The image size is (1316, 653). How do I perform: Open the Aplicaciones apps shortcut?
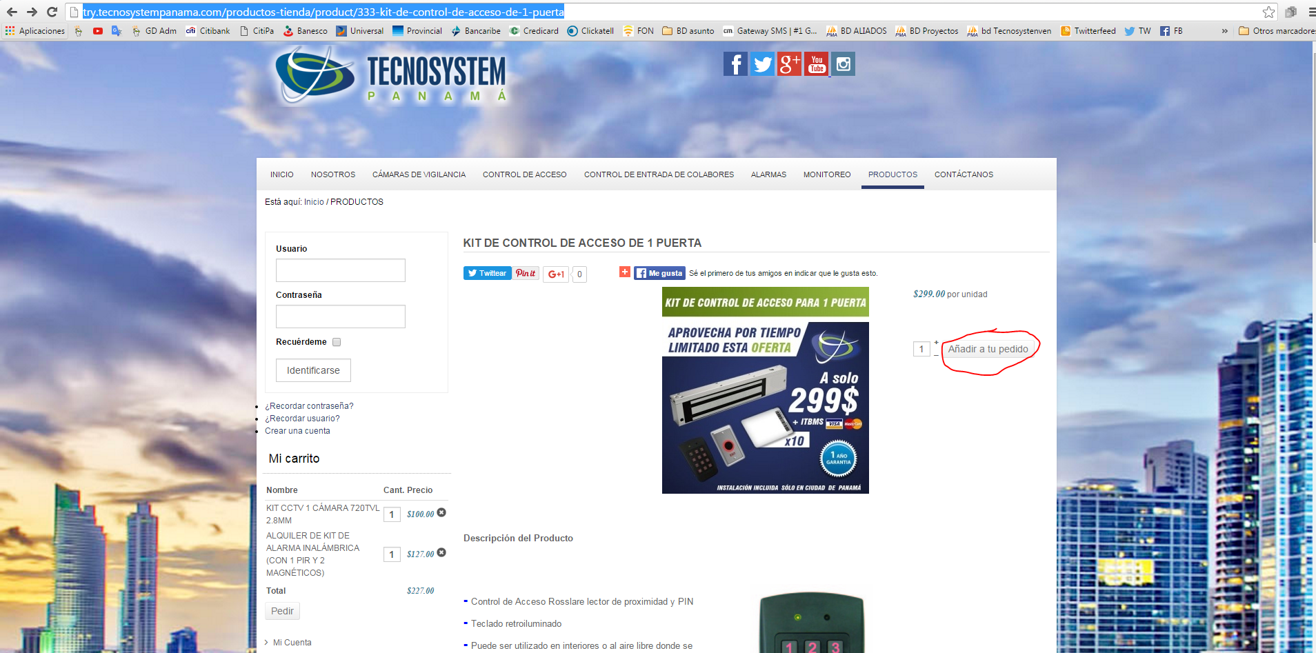tap(35, 31)
